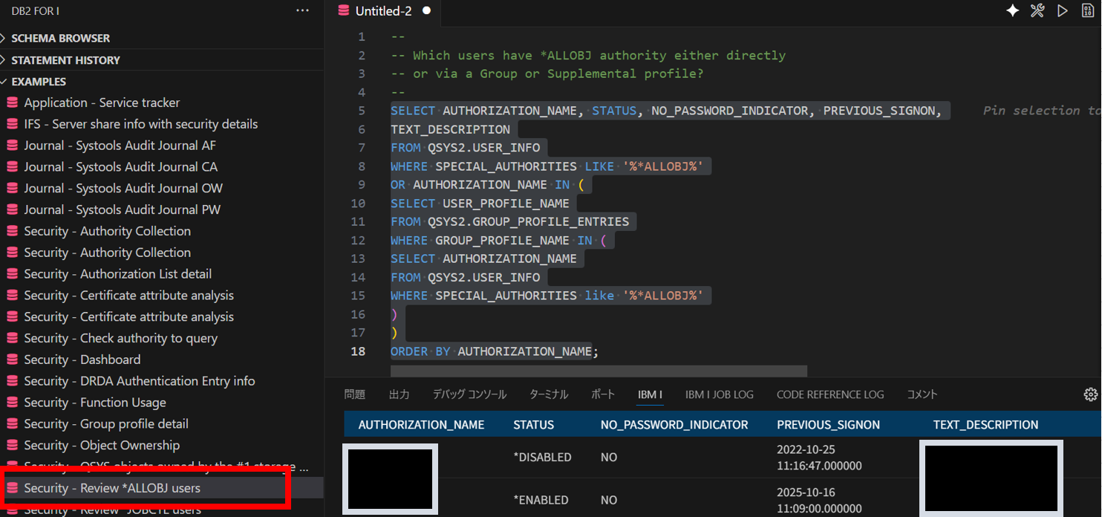Open the IBM I JOB LOG tab

coord(720,394)
